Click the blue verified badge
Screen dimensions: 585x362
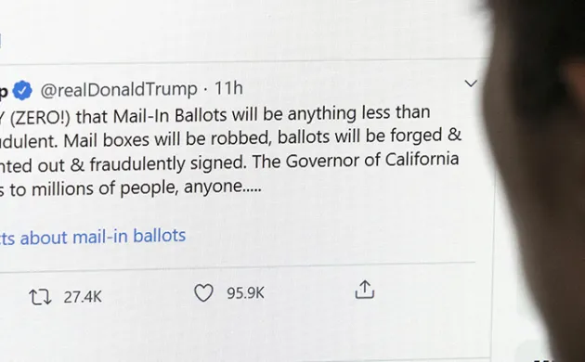click(22, 91)
